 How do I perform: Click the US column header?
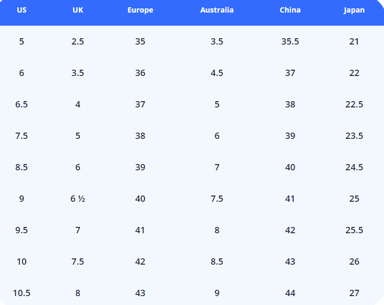coord(22,10)
